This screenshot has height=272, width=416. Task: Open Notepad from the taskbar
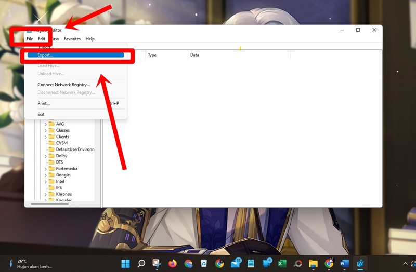pos(251,264)
